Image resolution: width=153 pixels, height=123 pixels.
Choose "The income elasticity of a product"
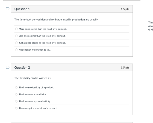[16, 87]
